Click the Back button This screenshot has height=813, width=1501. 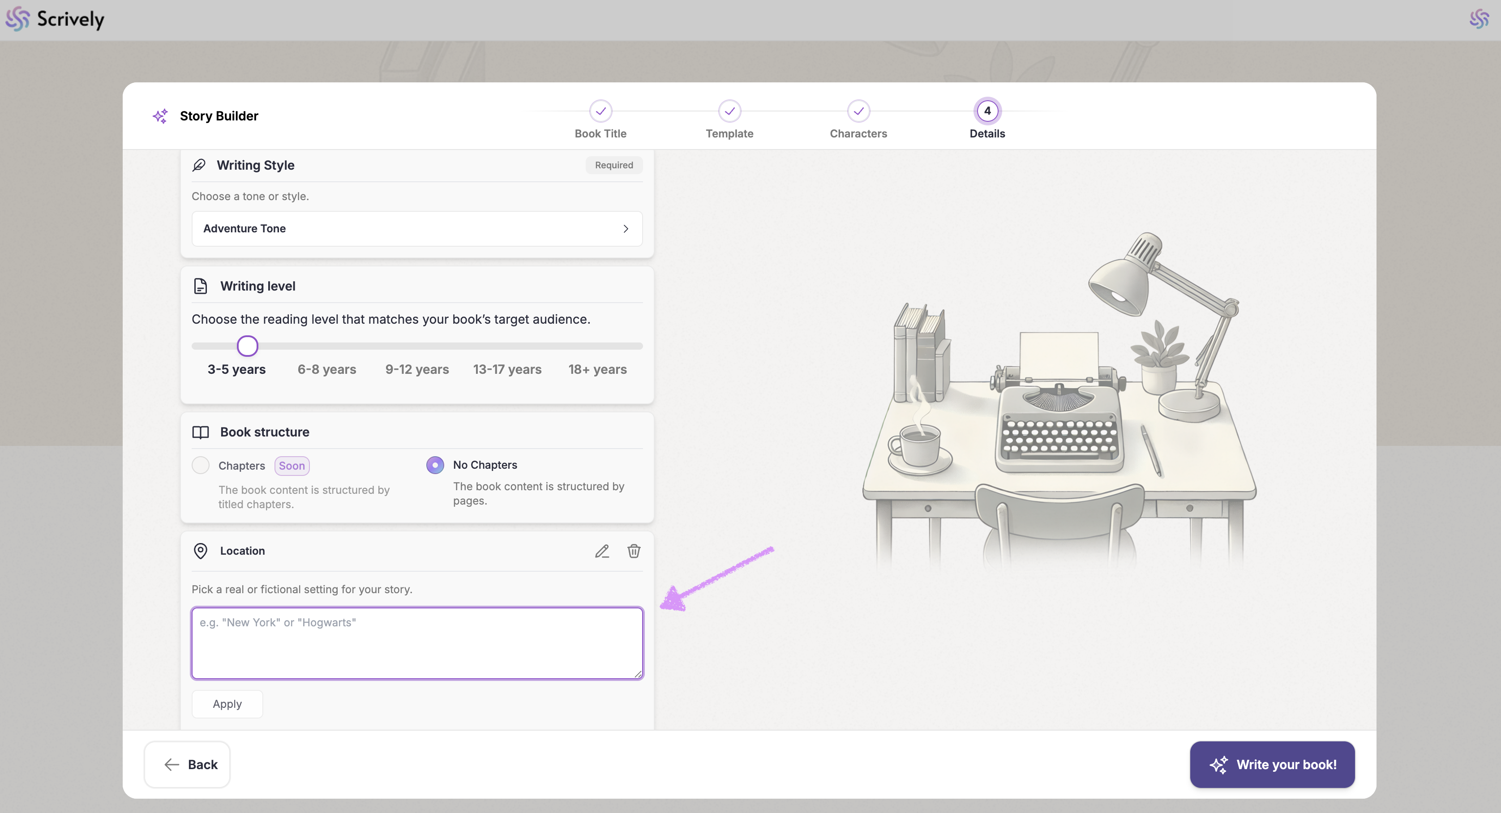187,764
